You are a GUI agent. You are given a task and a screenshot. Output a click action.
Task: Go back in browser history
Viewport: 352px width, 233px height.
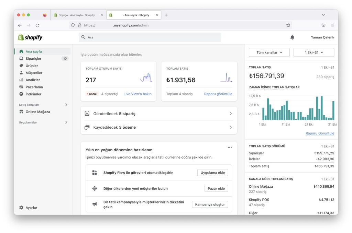coord(20,25)
